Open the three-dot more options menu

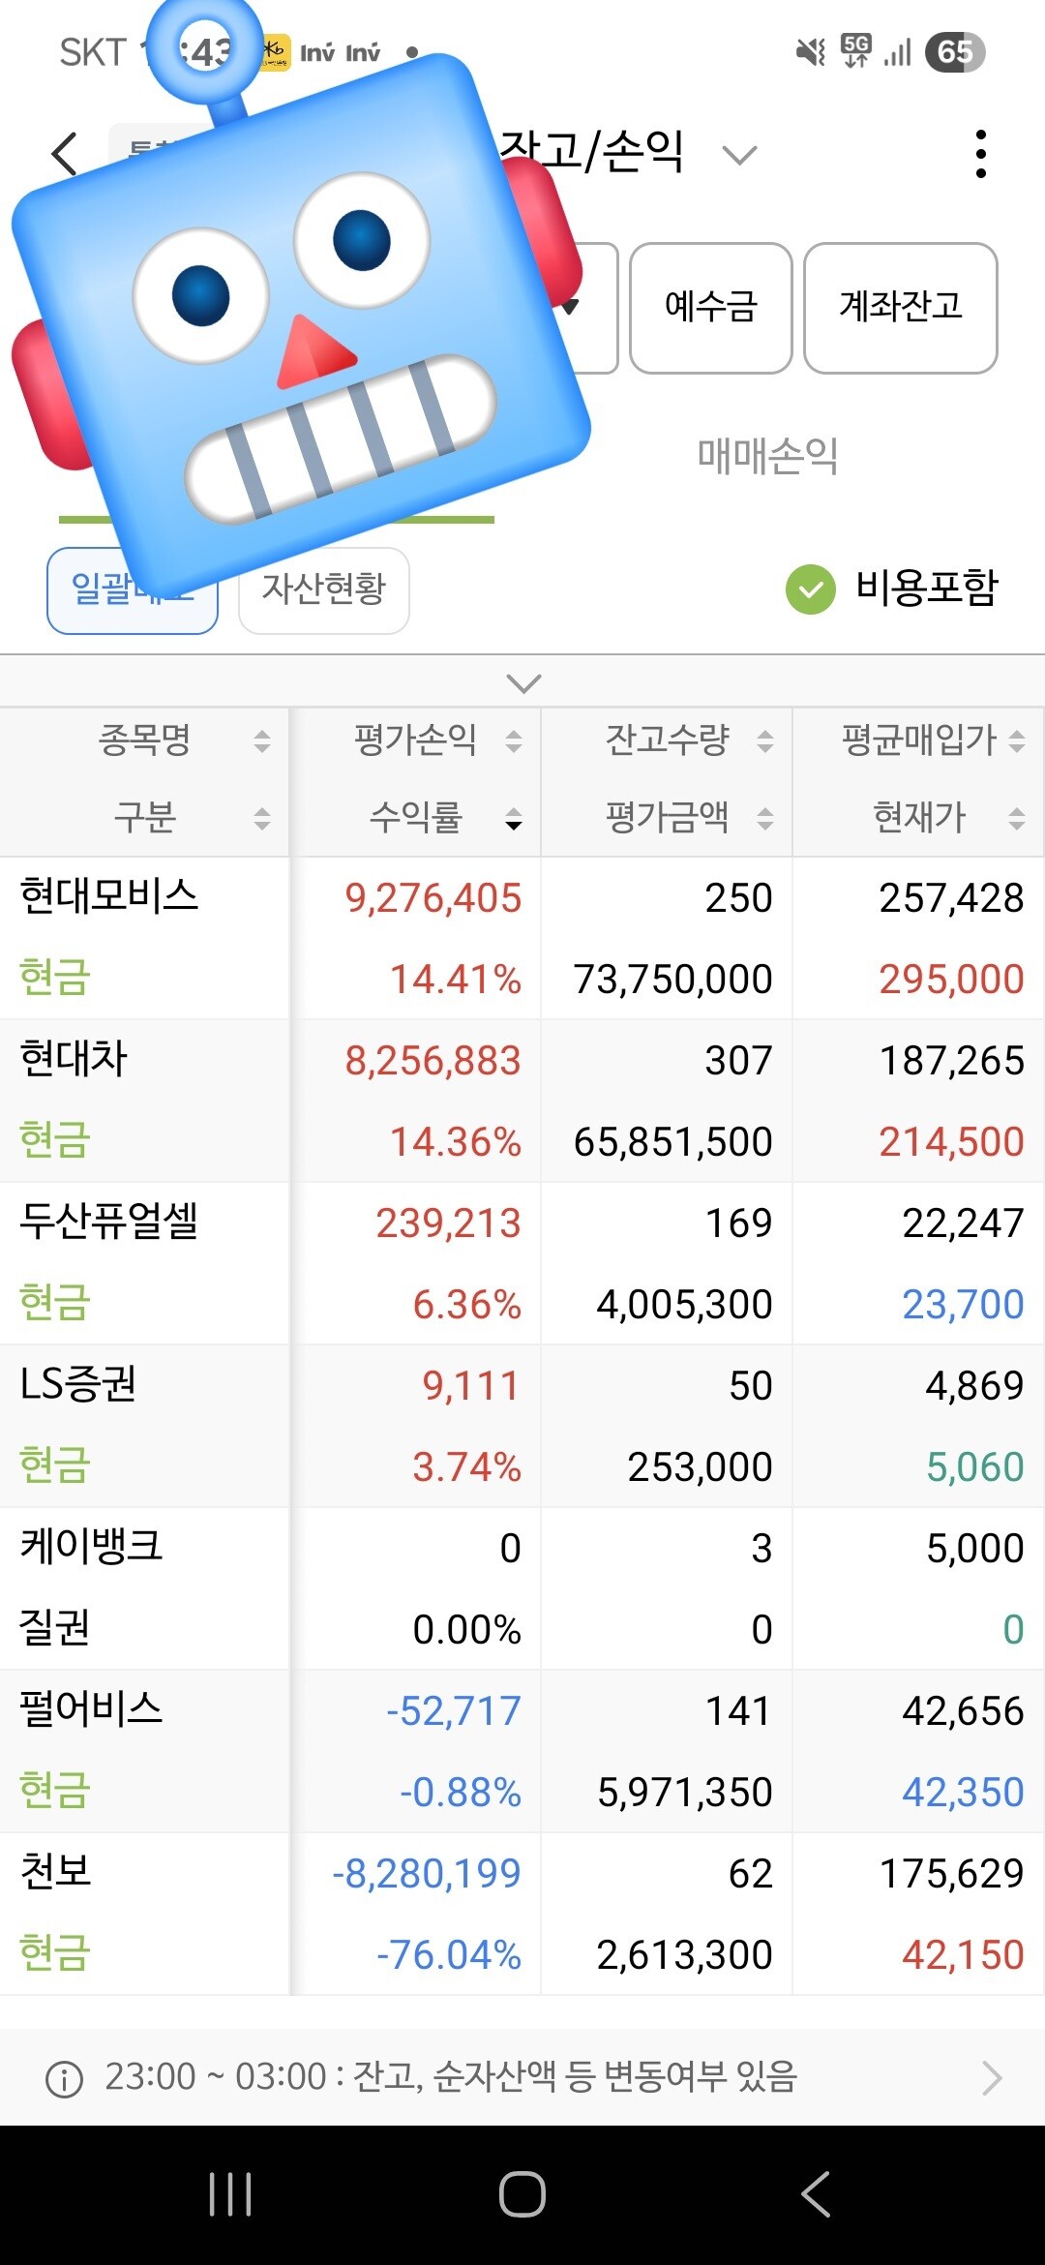[980, 154]
